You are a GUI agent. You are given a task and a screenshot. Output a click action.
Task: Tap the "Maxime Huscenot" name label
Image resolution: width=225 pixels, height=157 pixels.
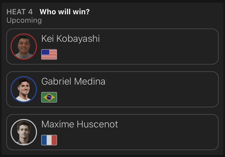[x=79, y=124]
